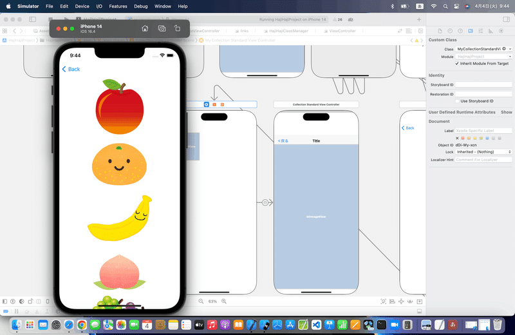
Task: Enable Use Storyboard ID checkbox
Action: point(457,101)
